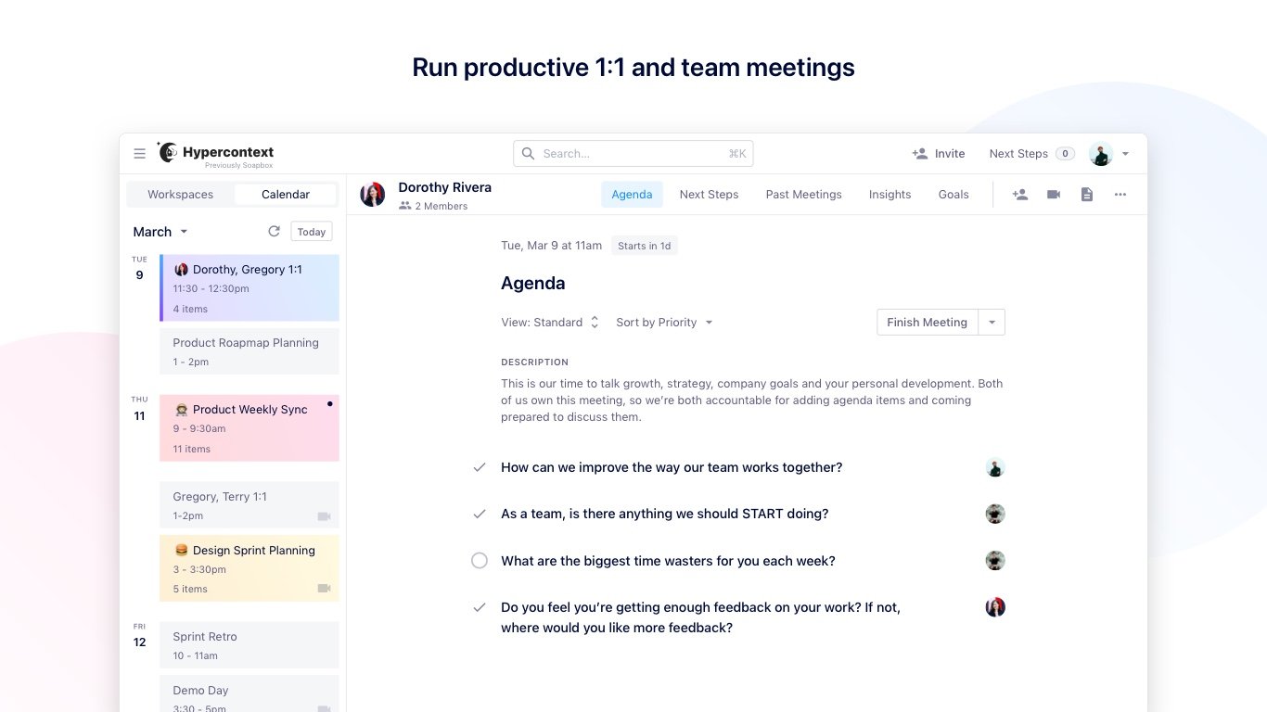Screen dimensions: 1267x712
Task: Click 'What are the biggest time wasters' text
Action: [x=668, y=561]
